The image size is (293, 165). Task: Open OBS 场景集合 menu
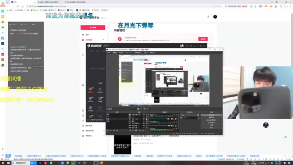pyautogui.click(x=138, y=53)
